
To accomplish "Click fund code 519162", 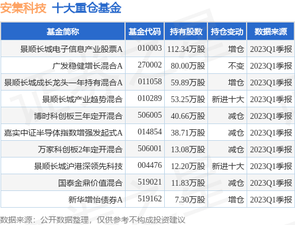I will click(150, 199).
